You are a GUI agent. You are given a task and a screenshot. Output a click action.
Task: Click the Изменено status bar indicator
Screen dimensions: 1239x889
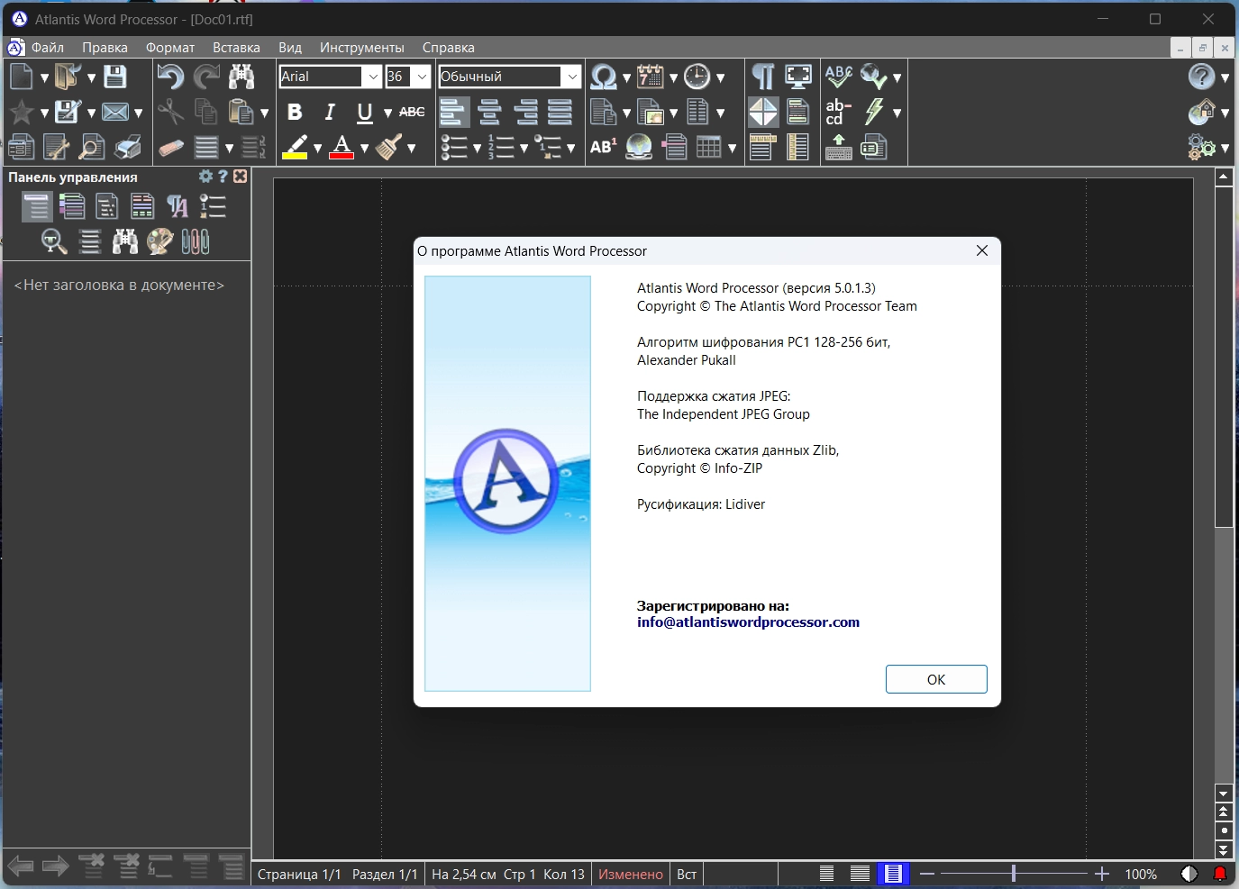tap(630, 874)
